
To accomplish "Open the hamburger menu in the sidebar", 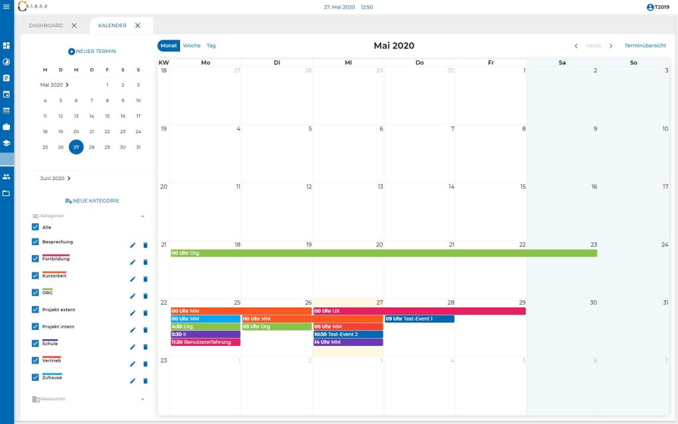I will (x=7, y=7).
